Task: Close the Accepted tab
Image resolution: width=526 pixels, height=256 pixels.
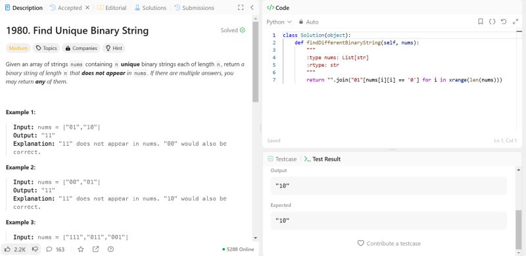Action: (87, 8)
